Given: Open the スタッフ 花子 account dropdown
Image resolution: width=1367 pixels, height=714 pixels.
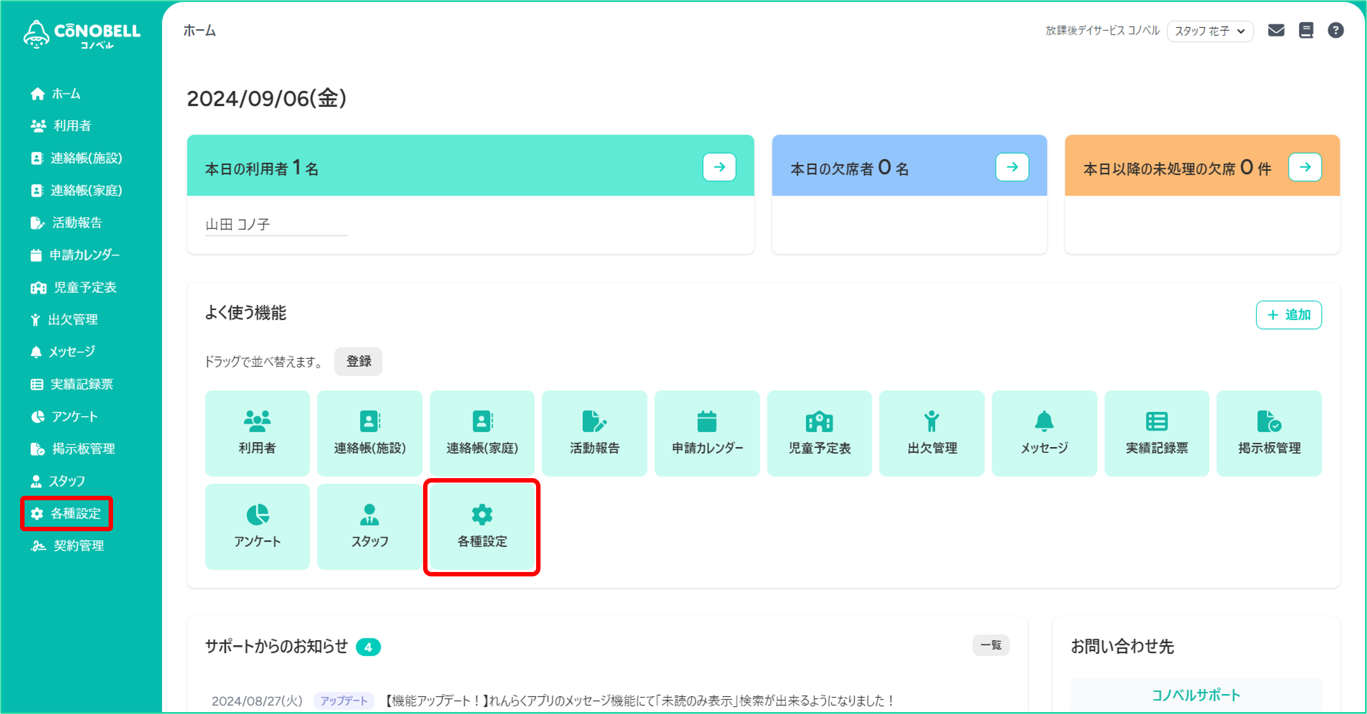Looking at the screenshot, I should pyautogui.click(x=1210, y=31).
